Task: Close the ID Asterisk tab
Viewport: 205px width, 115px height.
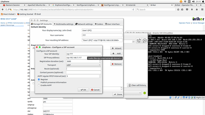Action: click(x=147, y=5)
